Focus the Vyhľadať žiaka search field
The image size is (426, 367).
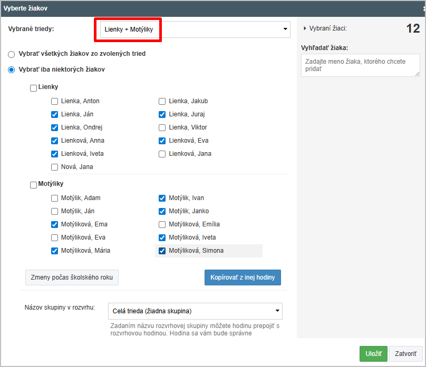pyautogui.click(x=360, y=66)
